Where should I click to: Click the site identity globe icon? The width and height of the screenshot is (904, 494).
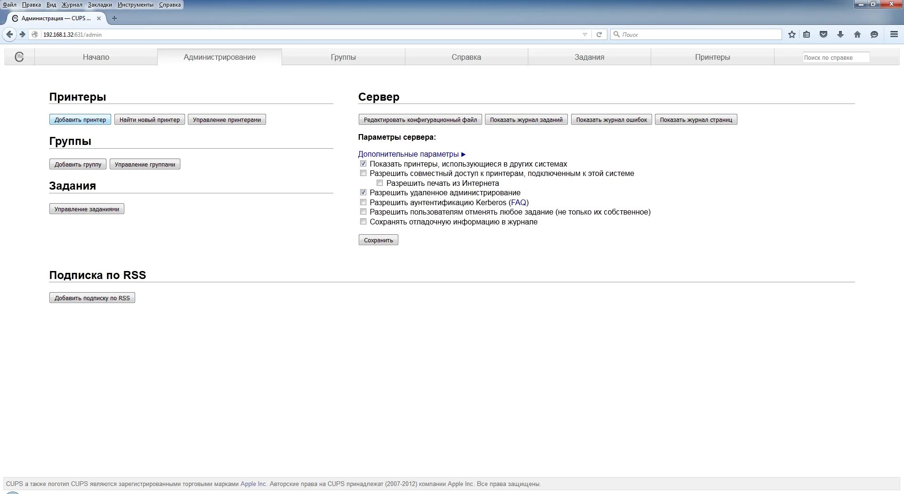click(35, 34)
